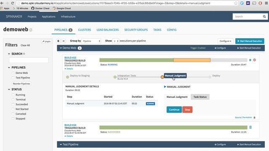Select the Deploy stage marker
This screenshot has height=151, width=269.
click(210, 77)
